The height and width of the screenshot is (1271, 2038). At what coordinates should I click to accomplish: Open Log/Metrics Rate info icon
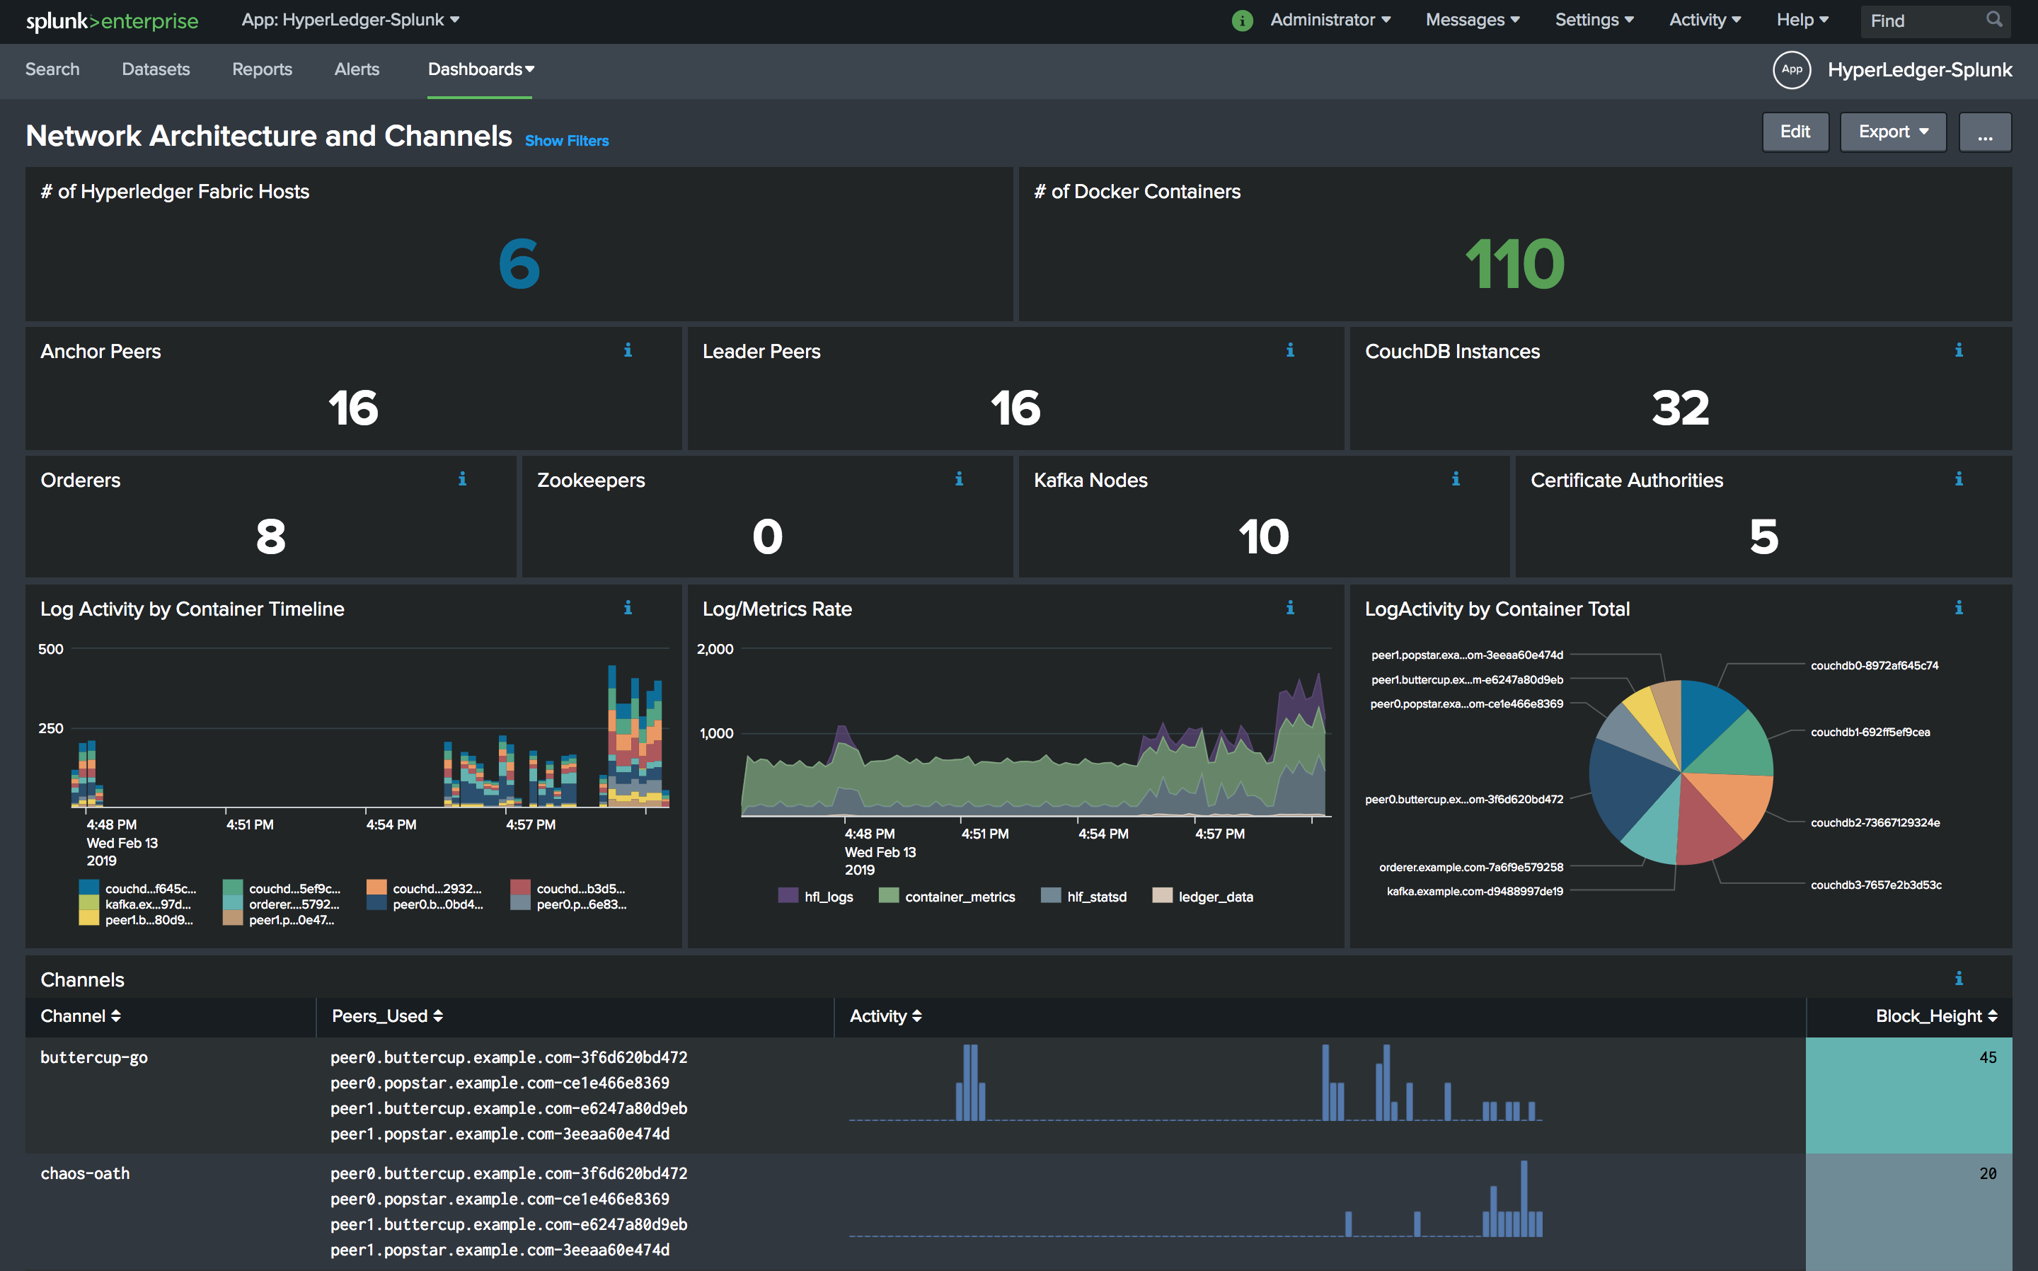point(1290,607)
